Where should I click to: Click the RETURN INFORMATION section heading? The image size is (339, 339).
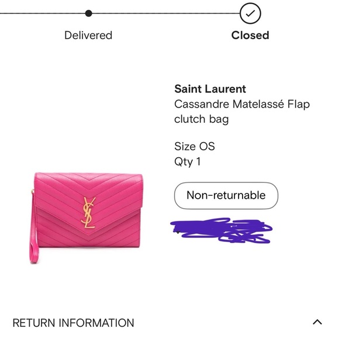click(x=73, y=323)
